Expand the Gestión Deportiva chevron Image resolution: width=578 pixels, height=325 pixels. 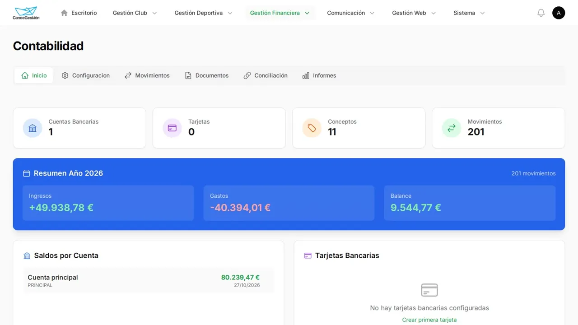pos(230,13)
